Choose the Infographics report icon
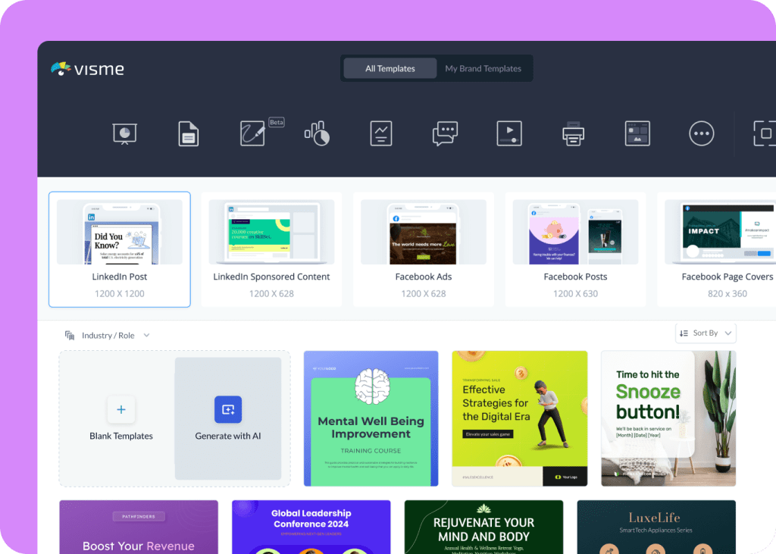 pos(381,133)
